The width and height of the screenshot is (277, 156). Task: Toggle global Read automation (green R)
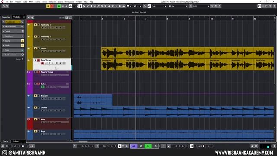pyautogui.click(x=59, y=6)
